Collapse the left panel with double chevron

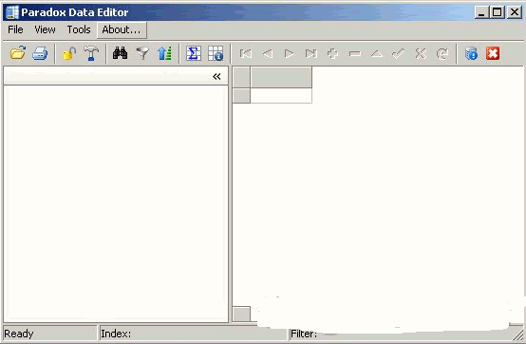[x=216, y=77]
